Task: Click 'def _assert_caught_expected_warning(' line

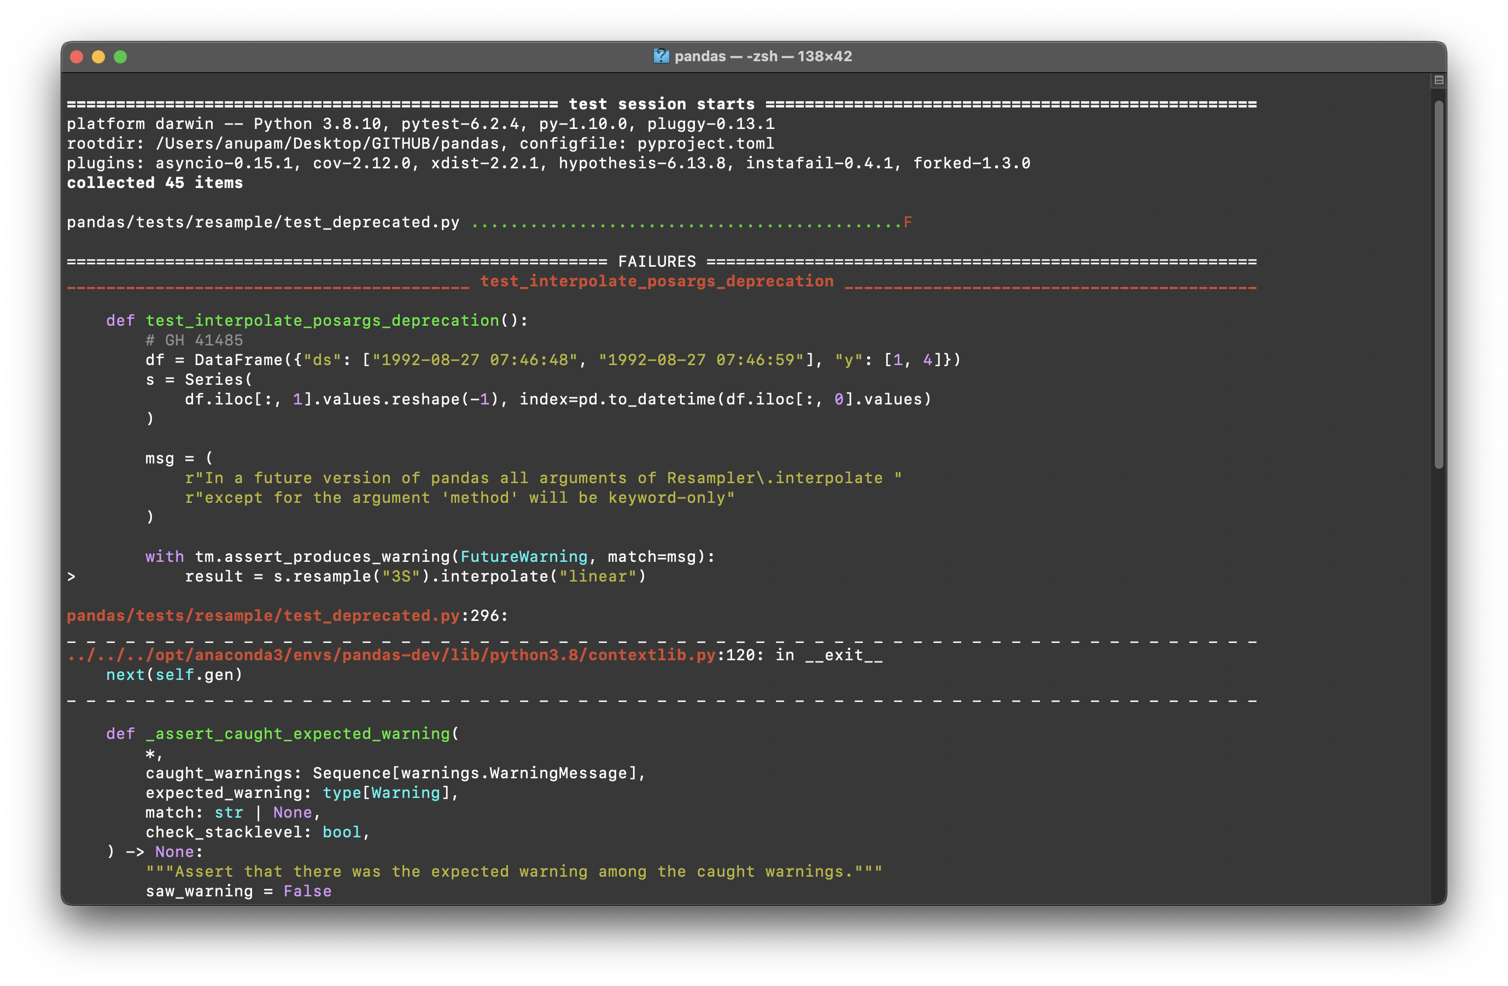Action: click(283, 733)
